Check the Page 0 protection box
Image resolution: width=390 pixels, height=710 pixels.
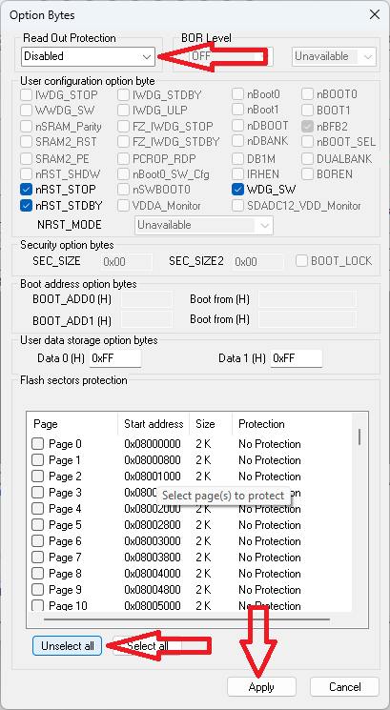point(37,444)
